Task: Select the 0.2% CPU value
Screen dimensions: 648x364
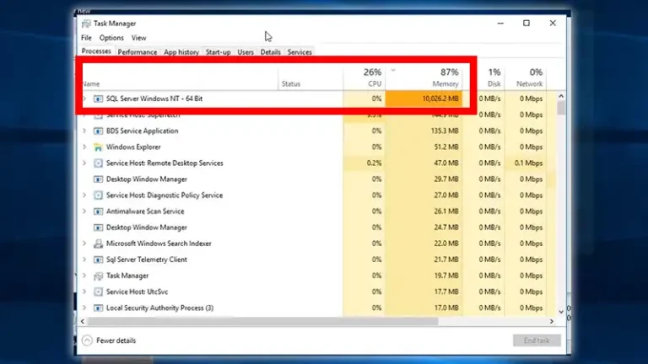Action: (x=374, y=163)
